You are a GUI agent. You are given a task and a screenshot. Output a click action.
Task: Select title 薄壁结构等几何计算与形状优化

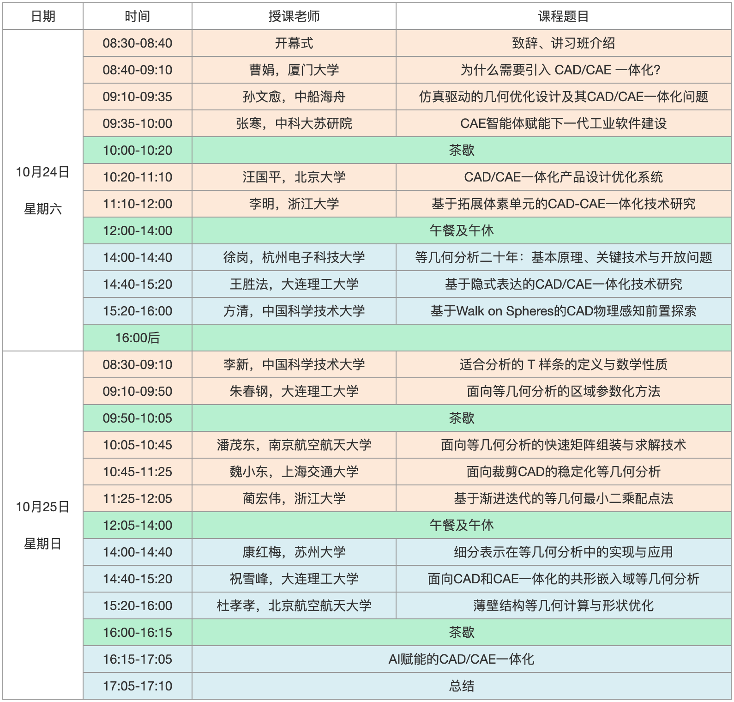pyautogui.click(x=564, y=605)
